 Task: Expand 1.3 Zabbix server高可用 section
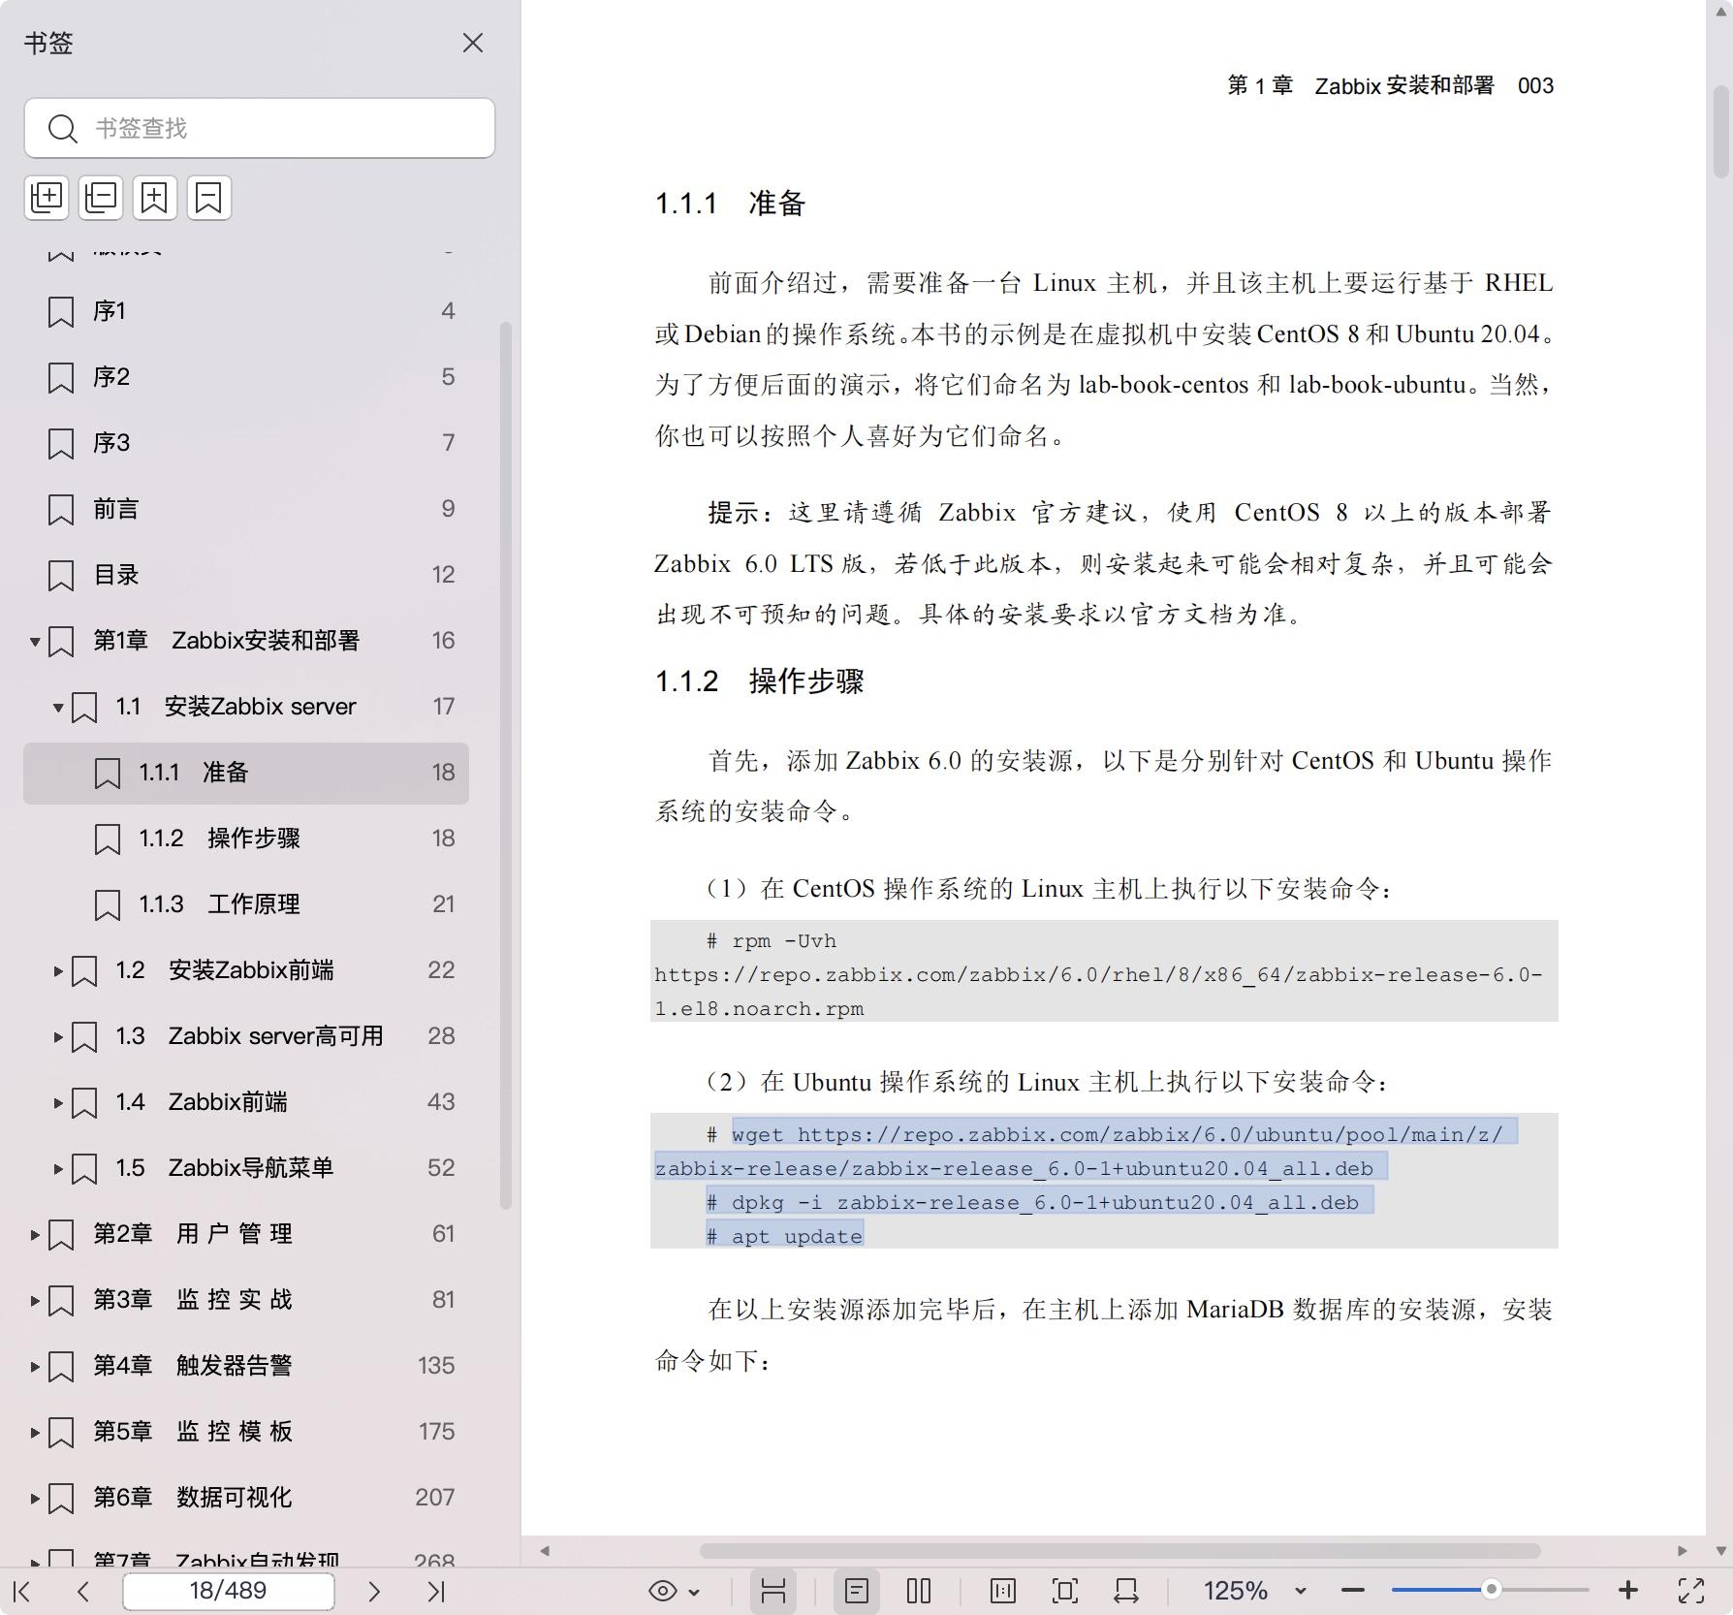point(58,1036)
